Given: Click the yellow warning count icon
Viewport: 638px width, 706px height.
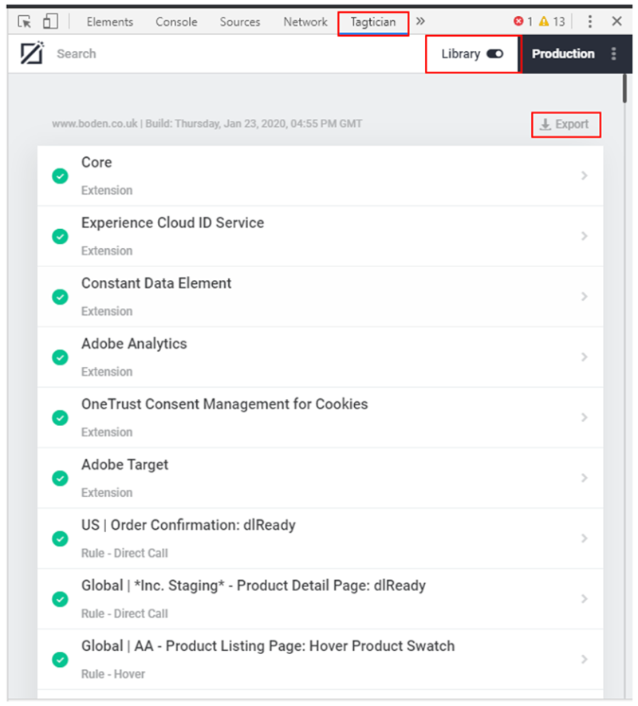Looking at the screenshot, I should pos(544,22).
